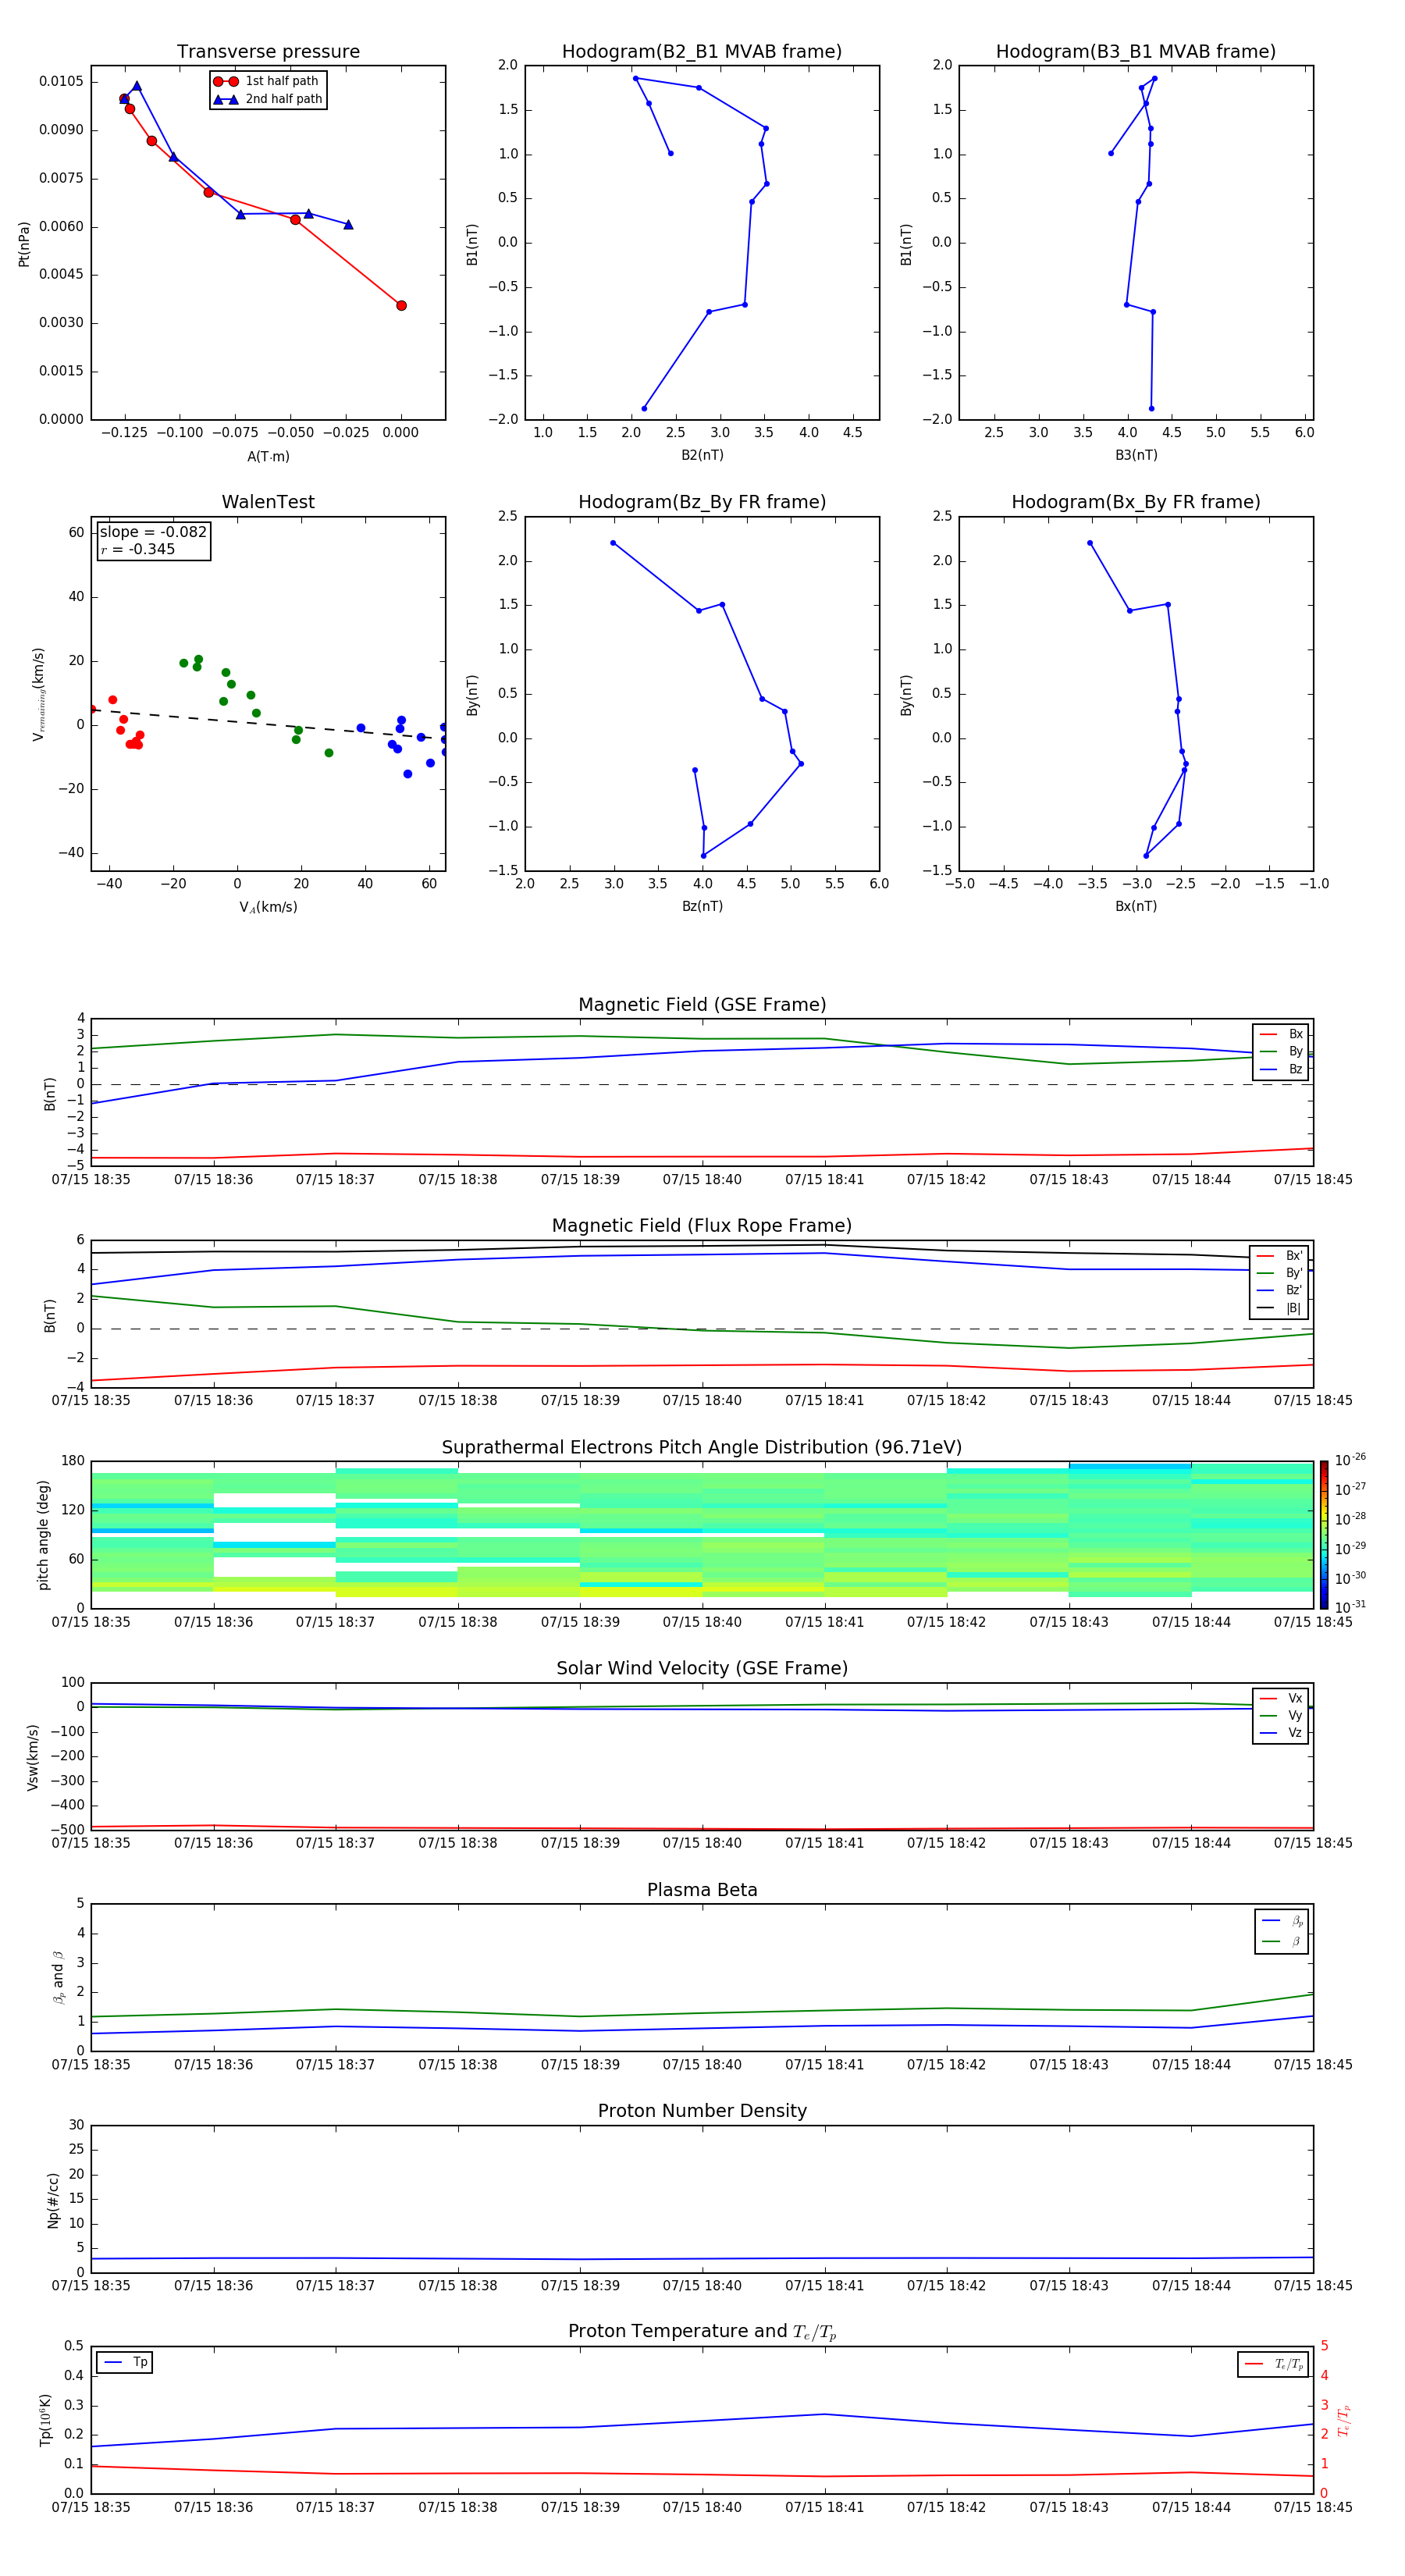
Task: Click the "βp and β" y-axis label
Action: 58,1978
